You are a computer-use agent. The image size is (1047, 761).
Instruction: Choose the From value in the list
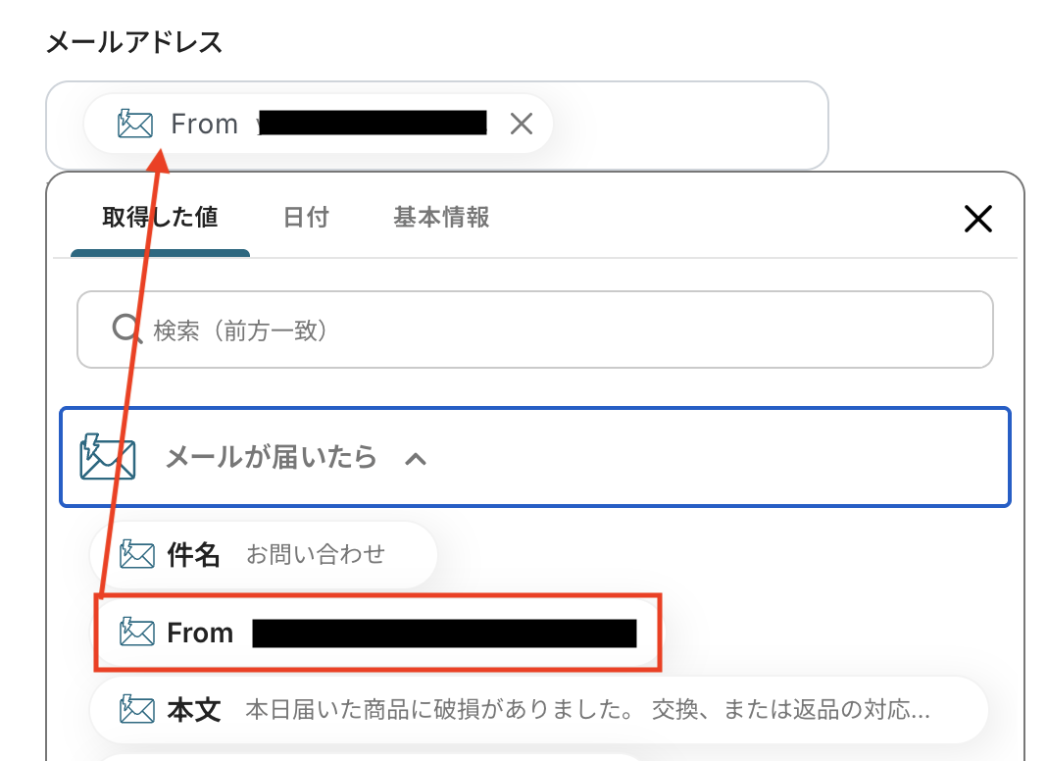tap(392, 634)
